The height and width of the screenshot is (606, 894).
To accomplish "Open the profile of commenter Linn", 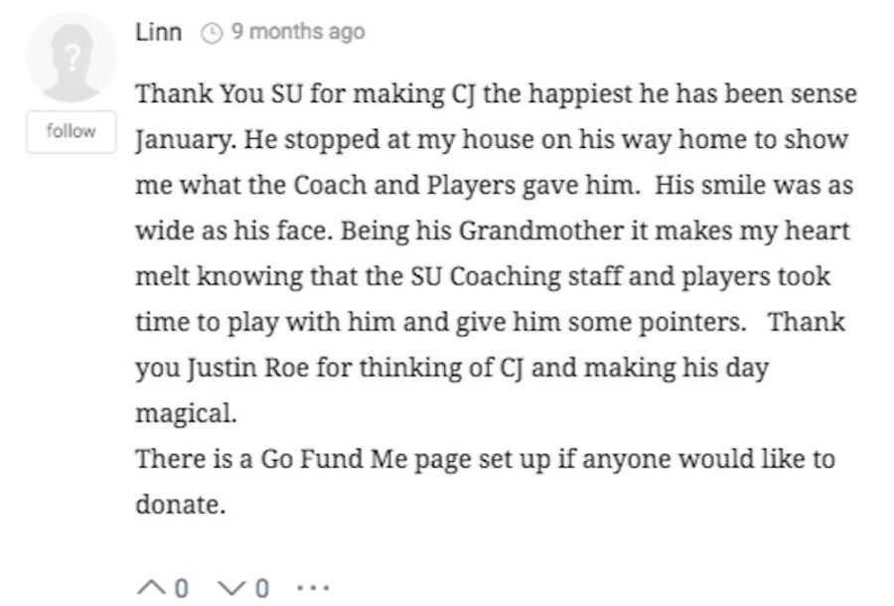I will coord(159,32).
